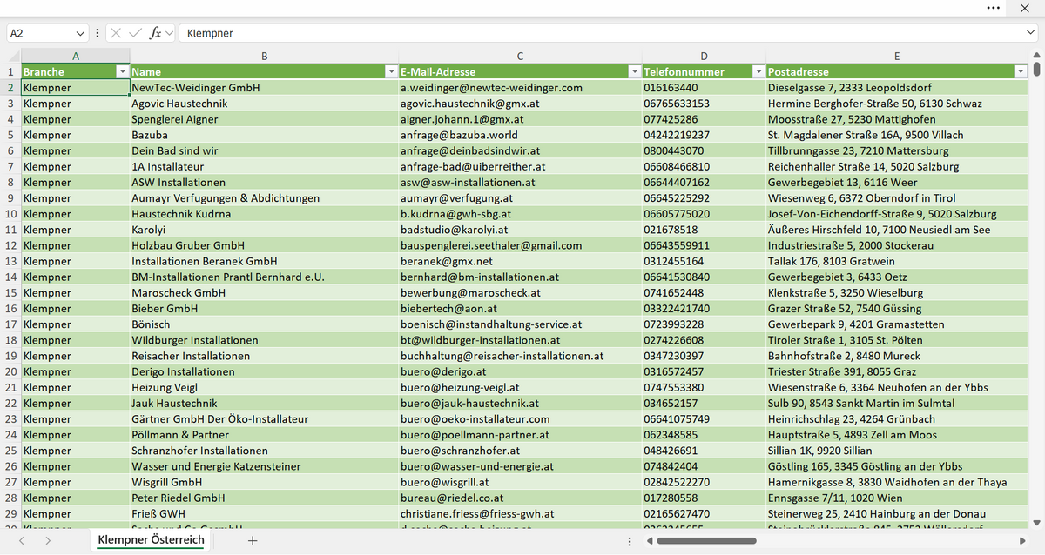Viewport: 1045px width, 555px height.
Task: Open the E-Mail-Adresse filter dropdown
Action: click(635, 71)
